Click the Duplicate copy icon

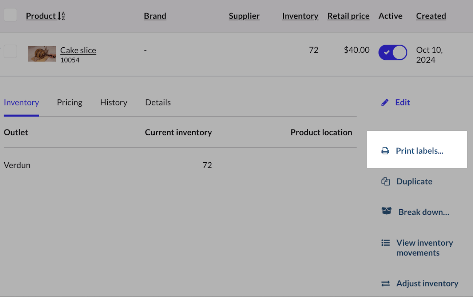coord(385,181)
